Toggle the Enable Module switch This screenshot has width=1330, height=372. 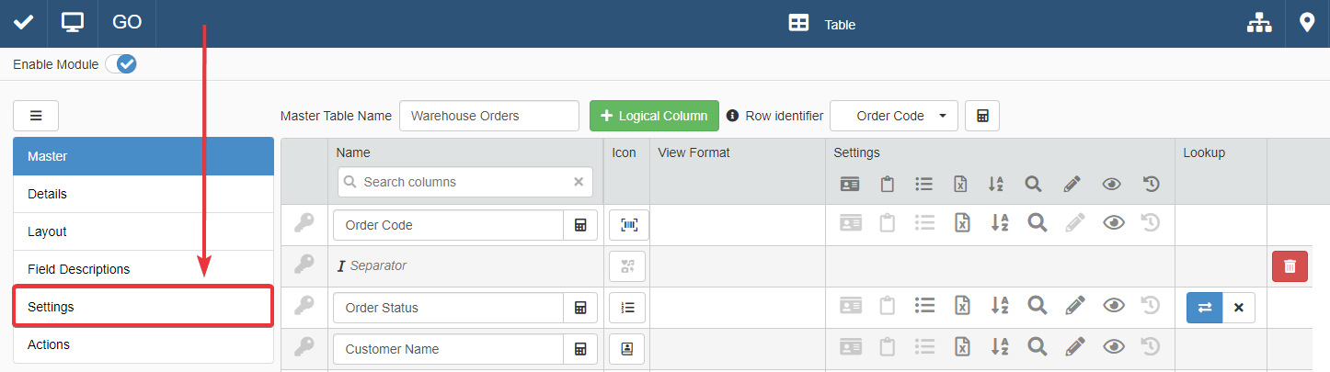(x=120, y=64)
